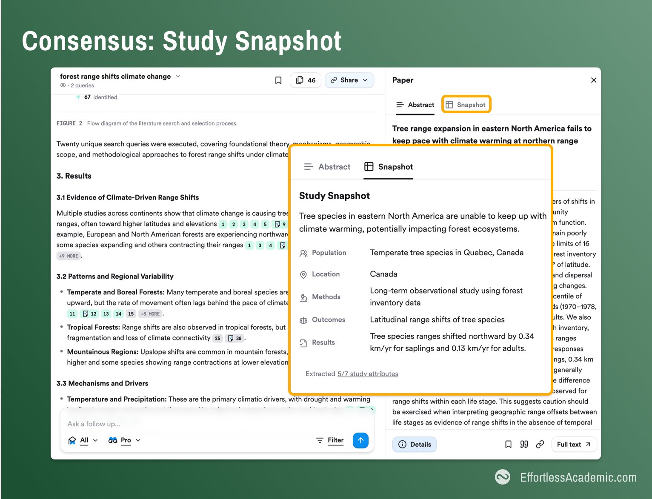Open the Filter options

pyautogui.click(x=330, y=440)
